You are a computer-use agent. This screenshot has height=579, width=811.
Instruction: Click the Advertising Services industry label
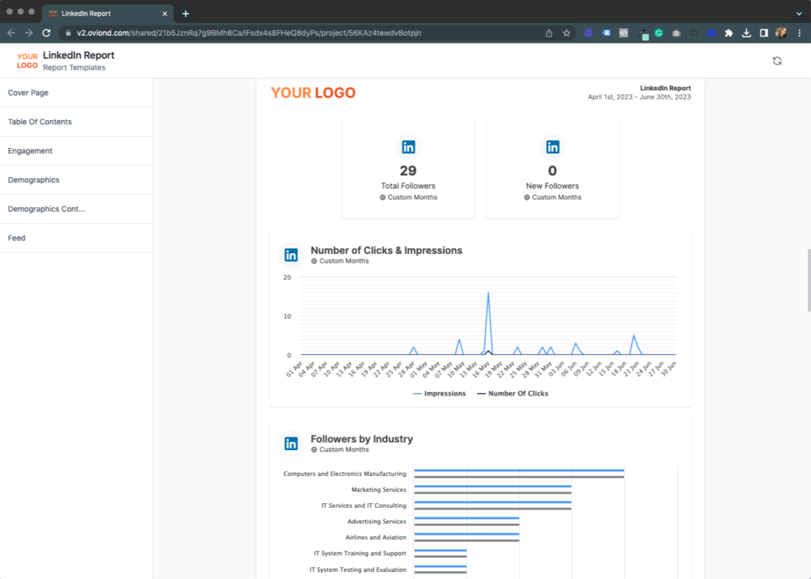pos(376,522)
